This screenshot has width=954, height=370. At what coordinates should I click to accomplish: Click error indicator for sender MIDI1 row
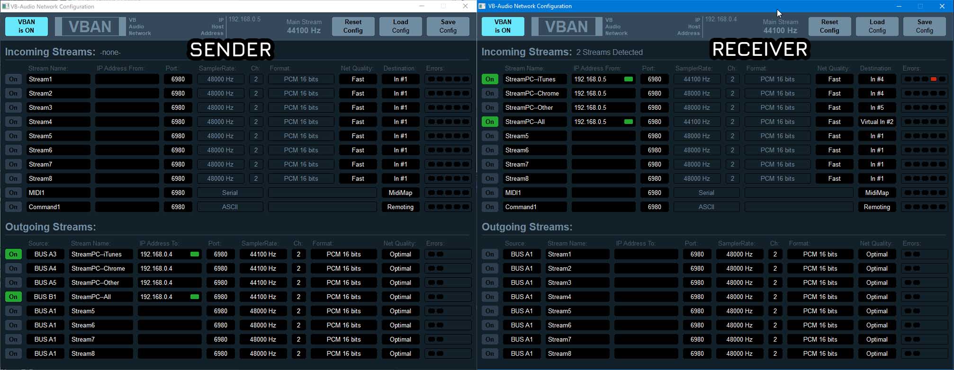click(448, 193)
